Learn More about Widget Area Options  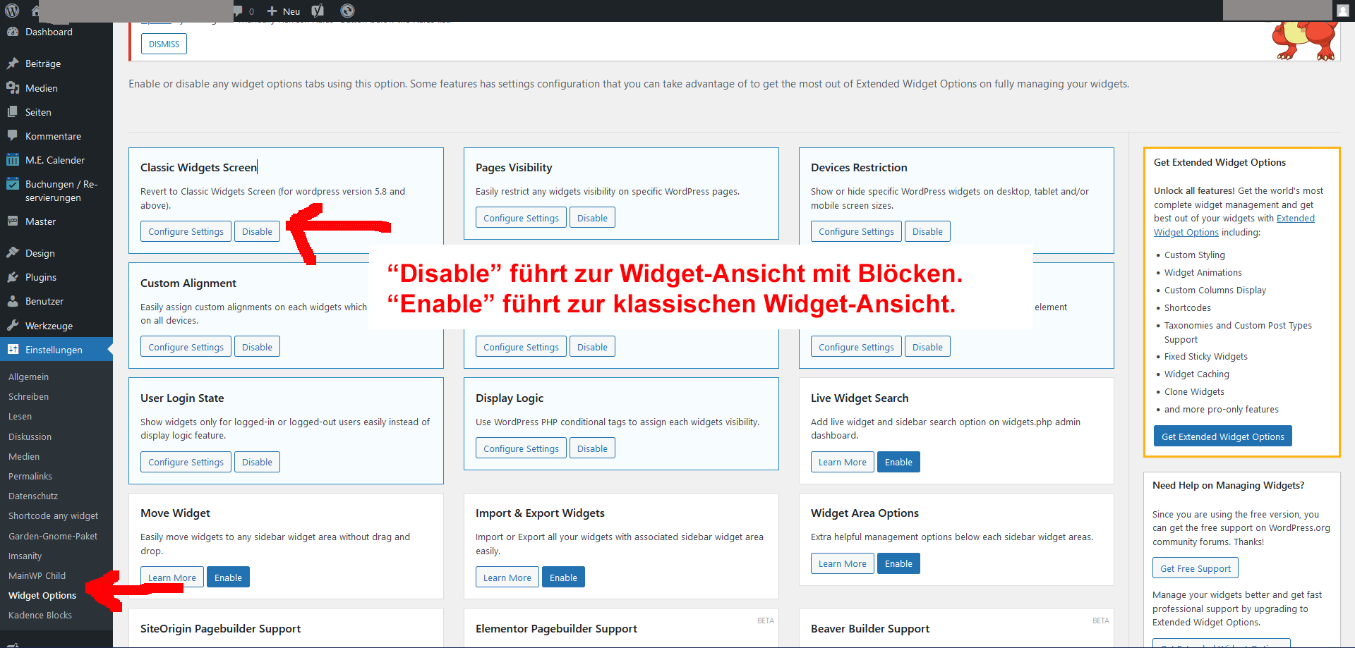pos(843,563)
